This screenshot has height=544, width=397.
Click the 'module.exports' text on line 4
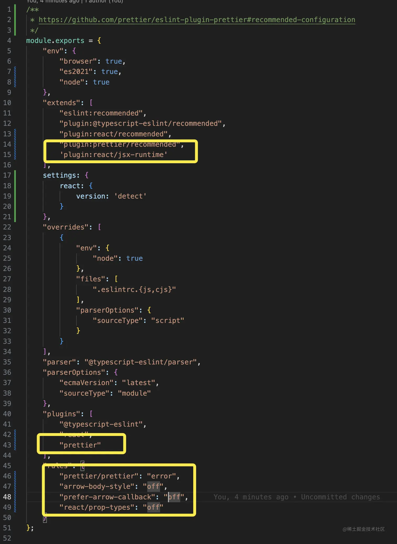click(x=55, y=41)
